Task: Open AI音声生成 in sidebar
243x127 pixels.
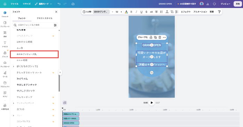Action: [x=5, y=107]
